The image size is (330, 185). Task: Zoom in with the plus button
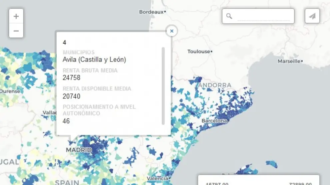[x=16, y=16]
